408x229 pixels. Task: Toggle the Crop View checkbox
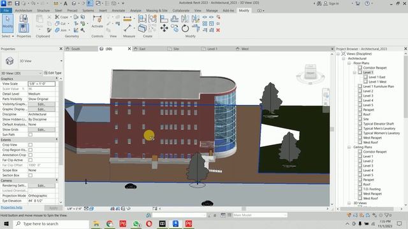point(31,145)
